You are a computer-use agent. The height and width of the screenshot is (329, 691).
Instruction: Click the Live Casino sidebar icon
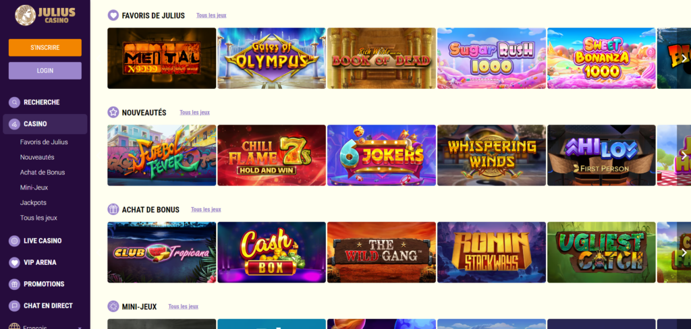tap(15, 241)
